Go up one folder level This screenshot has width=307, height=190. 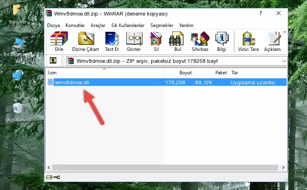(x=53, y=60)
